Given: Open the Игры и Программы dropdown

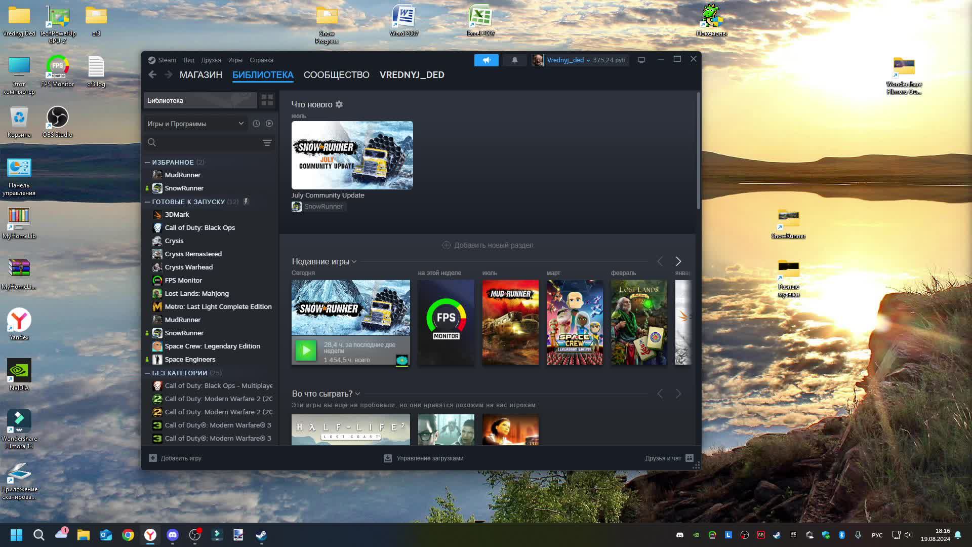Looking at the screenshot, I should pos(195,124).
